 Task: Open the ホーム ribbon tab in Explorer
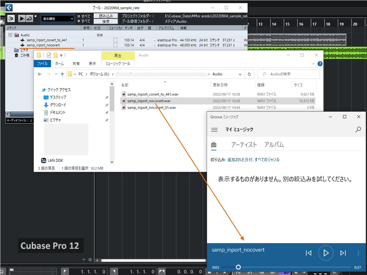tap(59, 64)
